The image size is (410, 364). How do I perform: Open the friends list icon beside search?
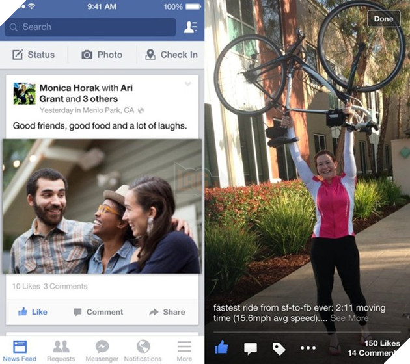[191, 27]
